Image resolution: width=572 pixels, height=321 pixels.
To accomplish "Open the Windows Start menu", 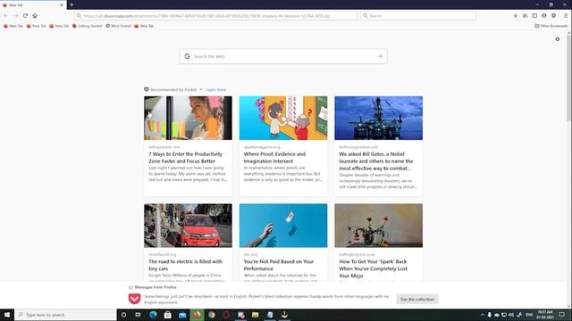I will coord(7,315).
